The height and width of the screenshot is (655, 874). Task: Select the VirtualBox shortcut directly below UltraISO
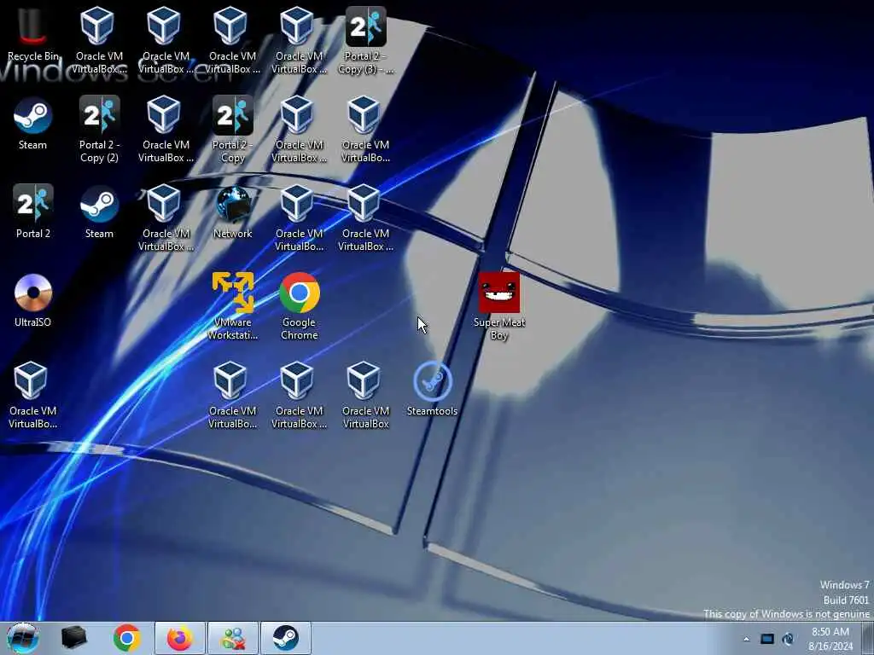click(33, 396)
